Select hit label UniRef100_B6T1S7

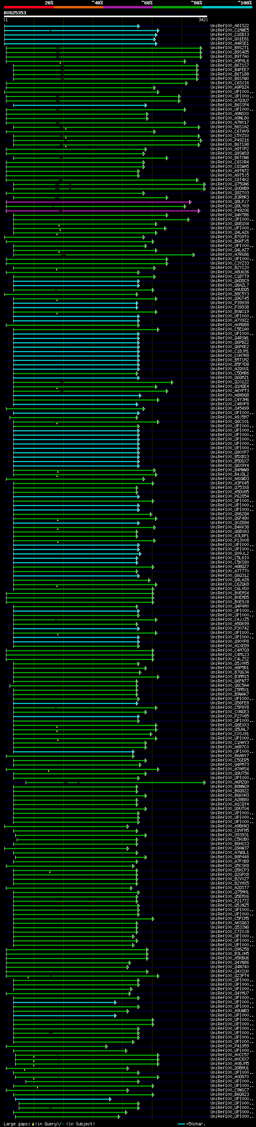(x=230, y=66)
